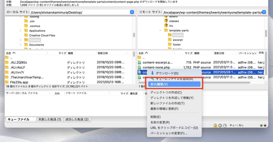
Task: Open local site path dropdown
Action: click(132, 12)
